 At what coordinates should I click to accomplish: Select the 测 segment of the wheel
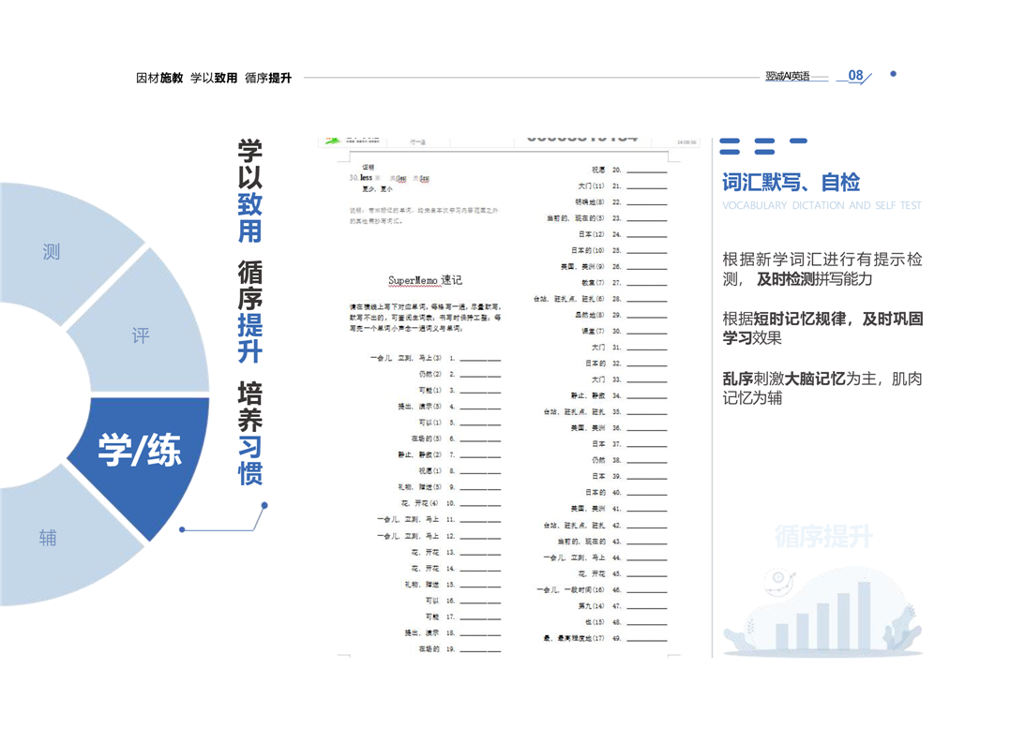coord(52,251)
